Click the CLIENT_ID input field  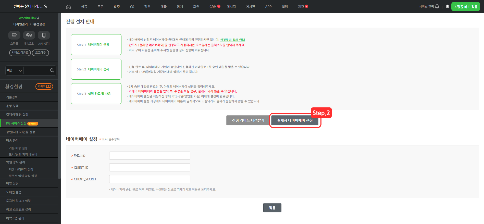(x=150, y=167)
